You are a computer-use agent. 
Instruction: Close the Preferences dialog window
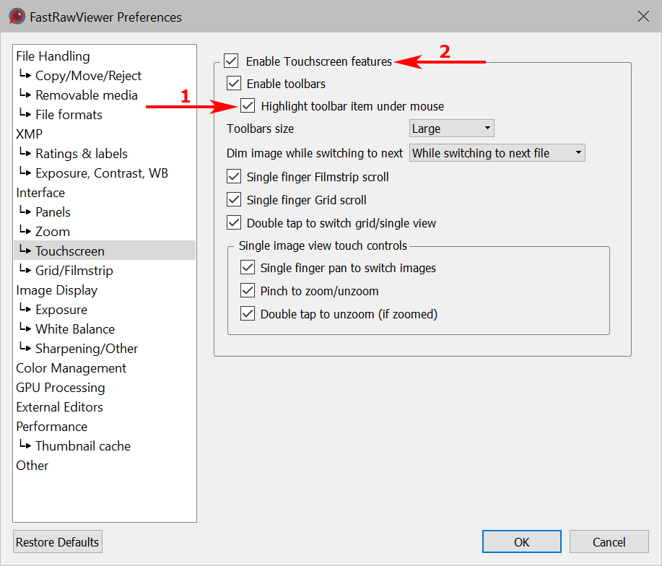[x=643, y=16]
